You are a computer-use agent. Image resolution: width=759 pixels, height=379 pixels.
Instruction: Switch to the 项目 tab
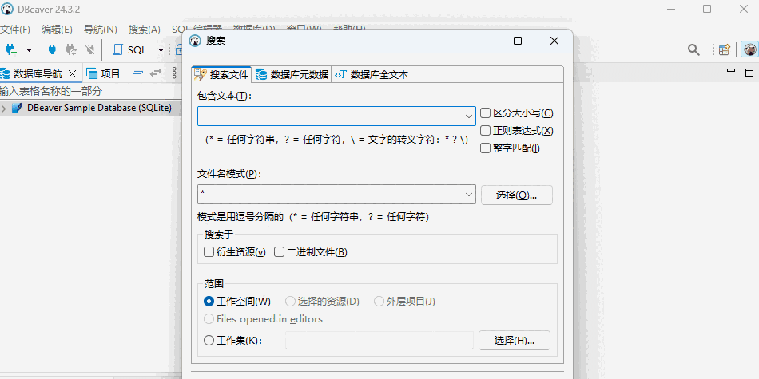[103, 73]
